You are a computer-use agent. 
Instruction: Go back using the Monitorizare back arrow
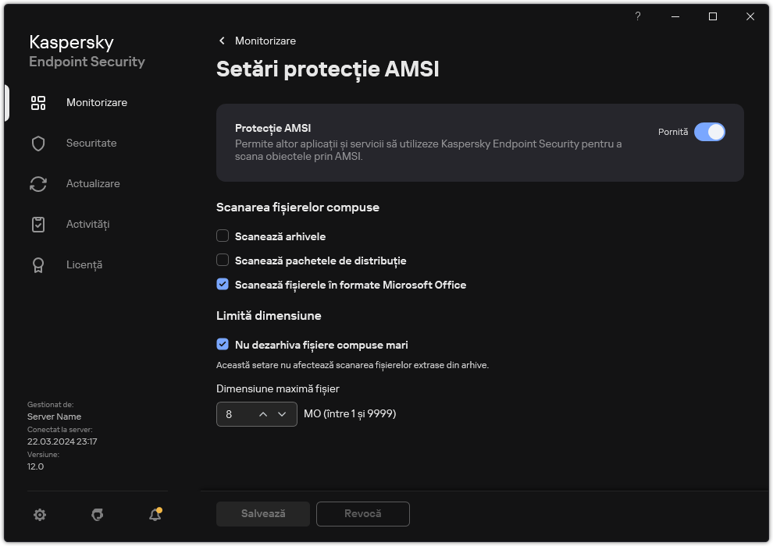tap(222, 41)
